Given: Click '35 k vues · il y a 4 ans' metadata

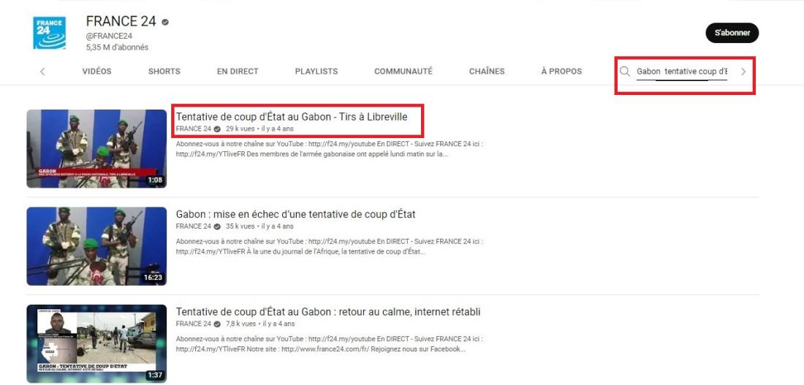Looking at the screenshot, I should pyautogui.click(x=259, y=226).
